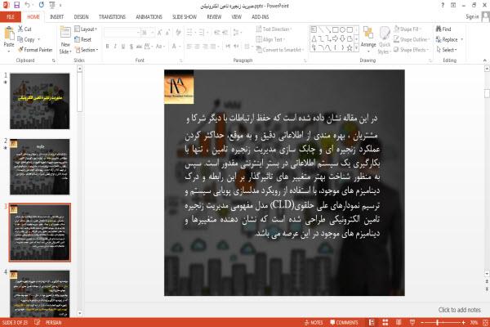Click the Text Direction icon

coord(259,29)
